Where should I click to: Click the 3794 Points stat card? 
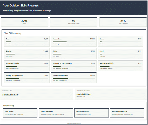pos(24,22)
